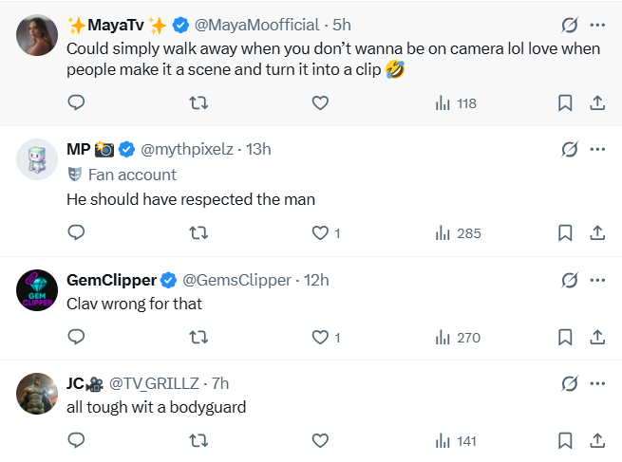Screen dimensions: 622x462
Task: Repost the "Clav wrong for that" tweet
Action: point(198,337)
